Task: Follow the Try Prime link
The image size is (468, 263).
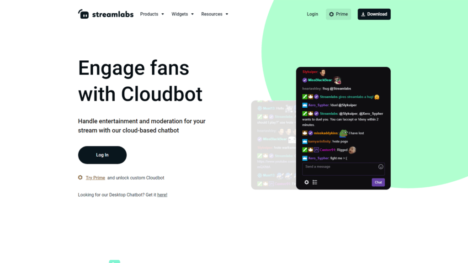Action: [x=95, y=178]
